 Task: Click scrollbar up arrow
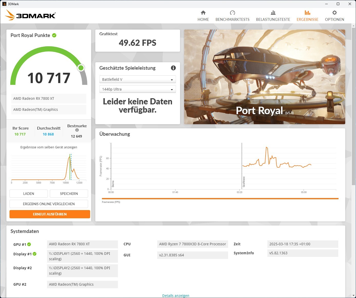point(354,25)
